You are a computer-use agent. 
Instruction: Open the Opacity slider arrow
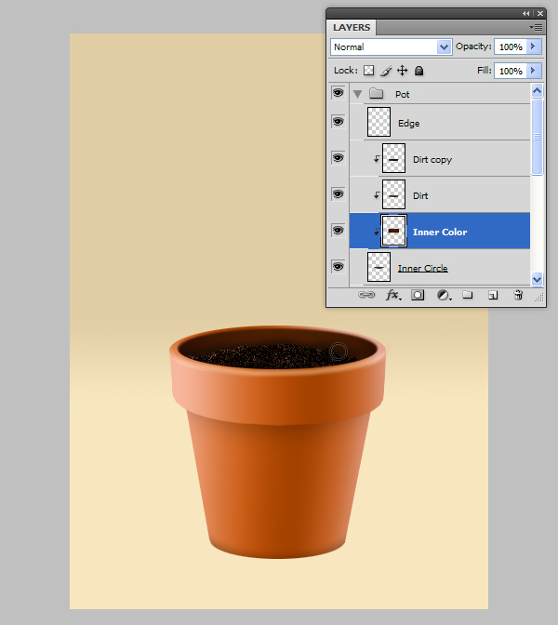[534, 47]
